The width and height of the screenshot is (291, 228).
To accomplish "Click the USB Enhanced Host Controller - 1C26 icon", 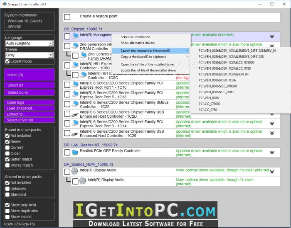I will point(75,134).
